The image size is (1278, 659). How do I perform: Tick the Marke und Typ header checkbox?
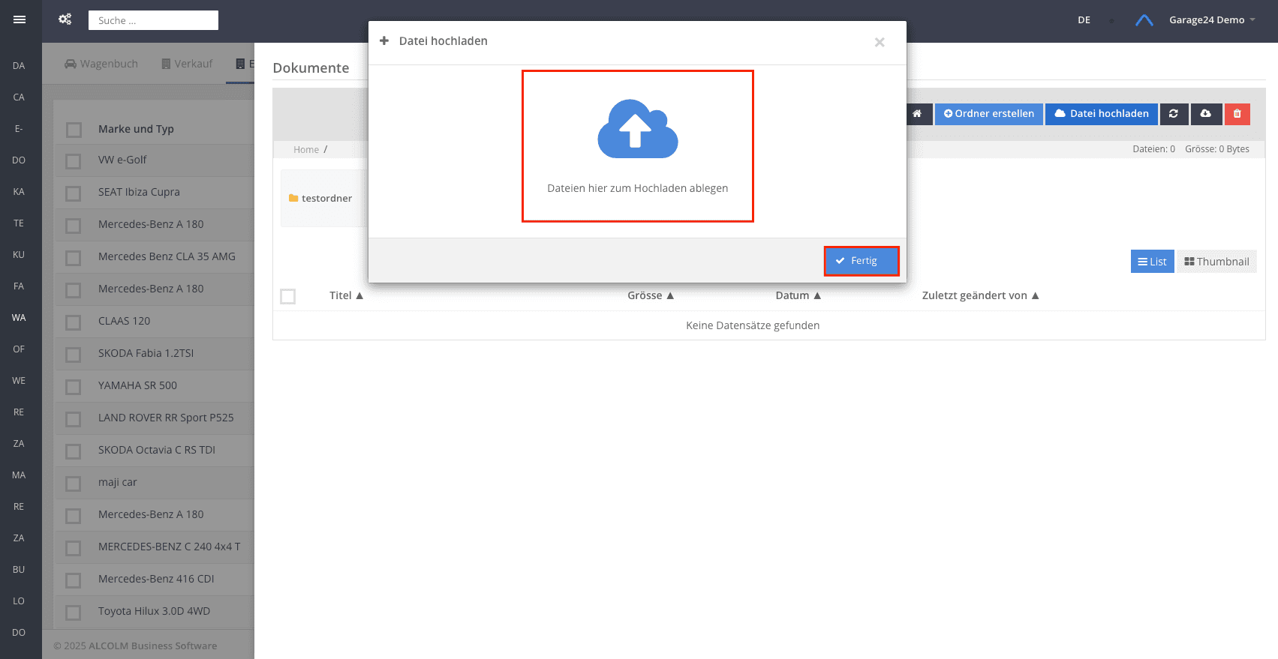coord(74,130)
